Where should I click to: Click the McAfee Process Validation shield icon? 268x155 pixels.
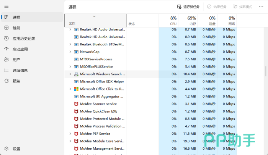[76, 126]
